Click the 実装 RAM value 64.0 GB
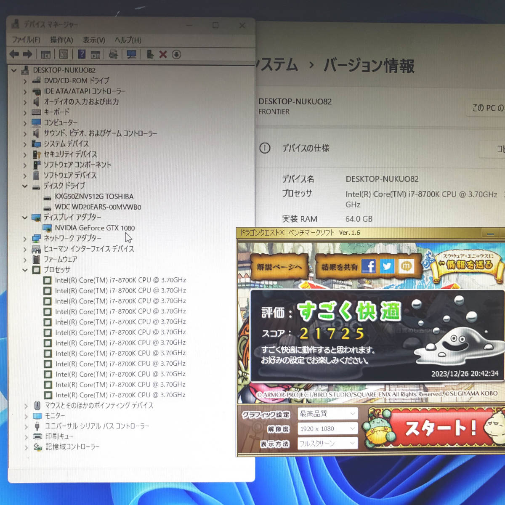Viewport: 505px width, 505px height. pyautogui.click(x=359, y=219)
